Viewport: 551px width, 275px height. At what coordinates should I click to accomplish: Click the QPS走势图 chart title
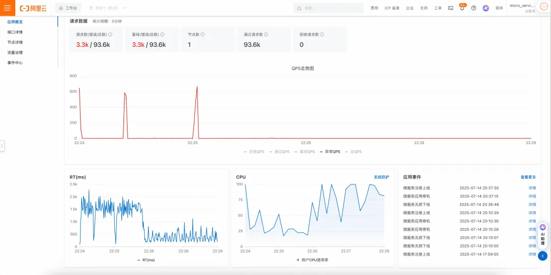click(303, 68)
